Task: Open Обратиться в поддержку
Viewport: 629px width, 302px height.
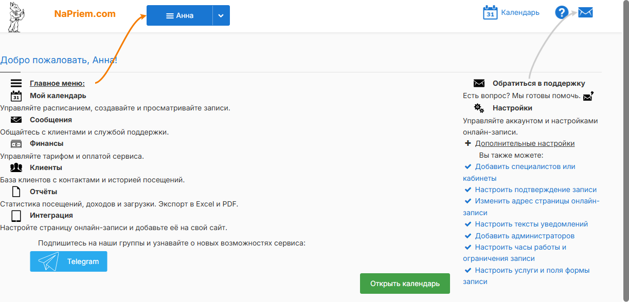Action: pyautogui.click(x=539, y=83)
